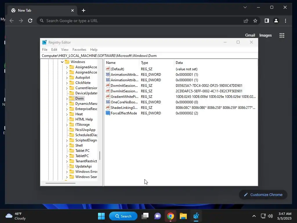This screenshot has width=297, height=223.
Task: Click the Type column header
Action: click(x=157, y=63)
